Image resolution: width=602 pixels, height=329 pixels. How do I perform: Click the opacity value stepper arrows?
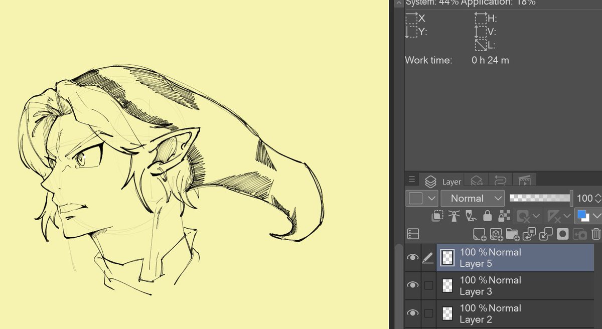[597, 199]
